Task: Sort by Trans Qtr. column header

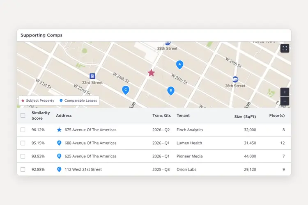Action: [162, 115]
